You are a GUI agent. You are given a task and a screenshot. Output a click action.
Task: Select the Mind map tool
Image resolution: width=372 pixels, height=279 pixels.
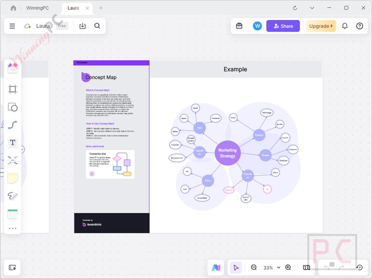[13, 160]
